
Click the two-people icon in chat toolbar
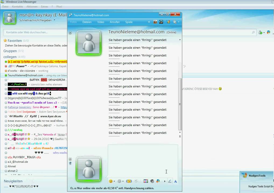click(x=155, y=22)
